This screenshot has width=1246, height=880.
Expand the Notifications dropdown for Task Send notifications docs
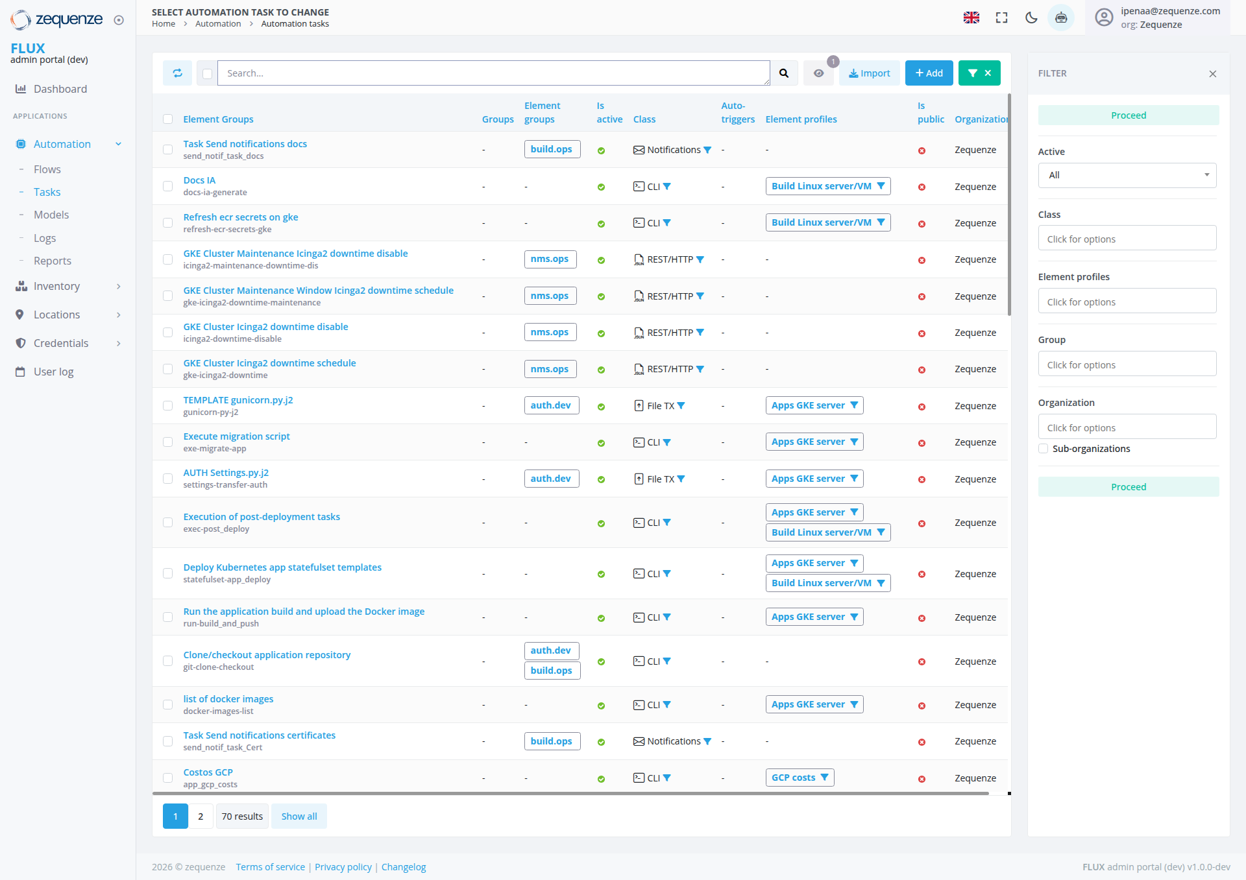[x=707, y=150]
